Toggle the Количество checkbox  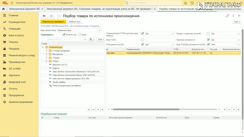coord(64,35)
